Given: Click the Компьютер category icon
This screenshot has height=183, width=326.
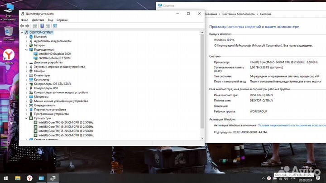Looking at the screenshot, I should 31,80.
